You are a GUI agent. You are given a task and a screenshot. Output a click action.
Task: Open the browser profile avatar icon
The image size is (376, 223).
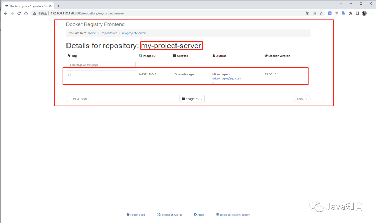point(364,13)
